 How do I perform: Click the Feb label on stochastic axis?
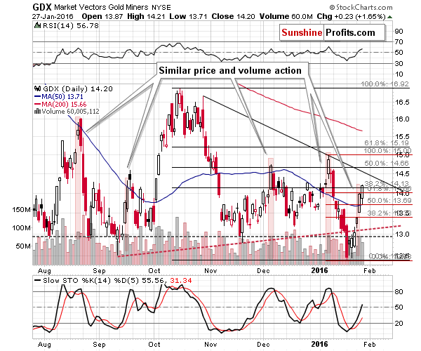coord(370,344)
